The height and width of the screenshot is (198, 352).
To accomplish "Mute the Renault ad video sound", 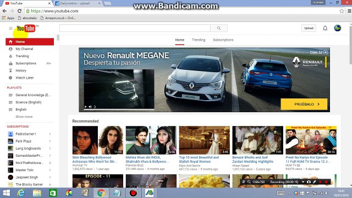I will (x=90, y=107).
